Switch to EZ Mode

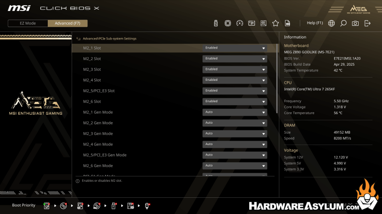pos(28,23)
